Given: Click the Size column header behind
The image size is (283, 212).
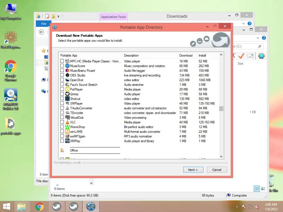Looking at the screenshot, I should pyautogui.click(x=240, y=63).
